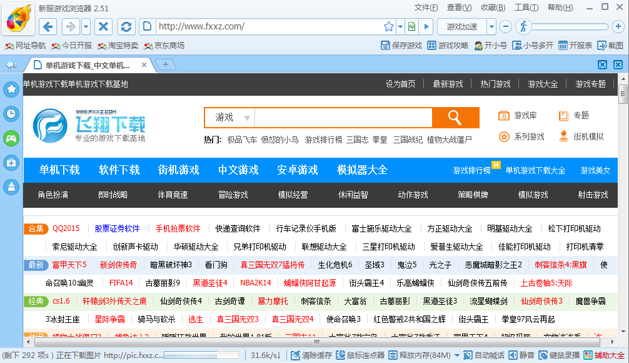Click the stop loading X icon

pos(103,26)
